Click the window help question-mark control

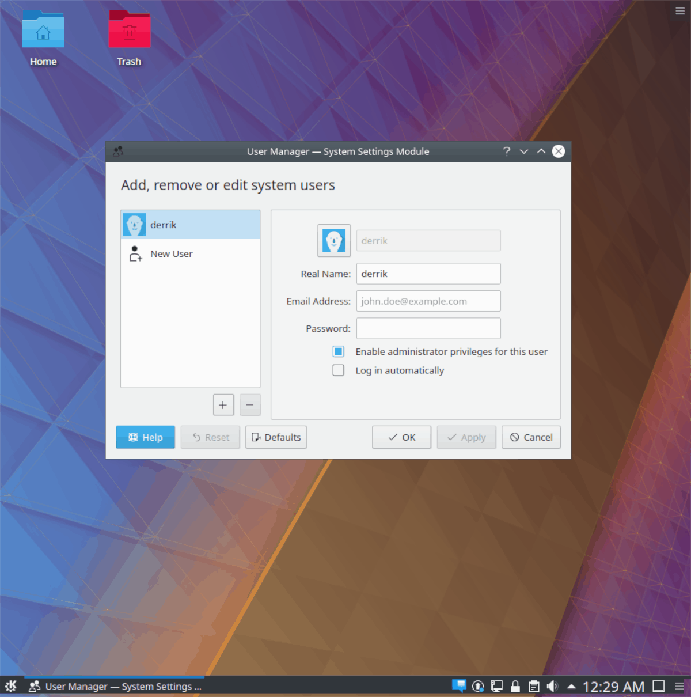click(x=506, y=151)
